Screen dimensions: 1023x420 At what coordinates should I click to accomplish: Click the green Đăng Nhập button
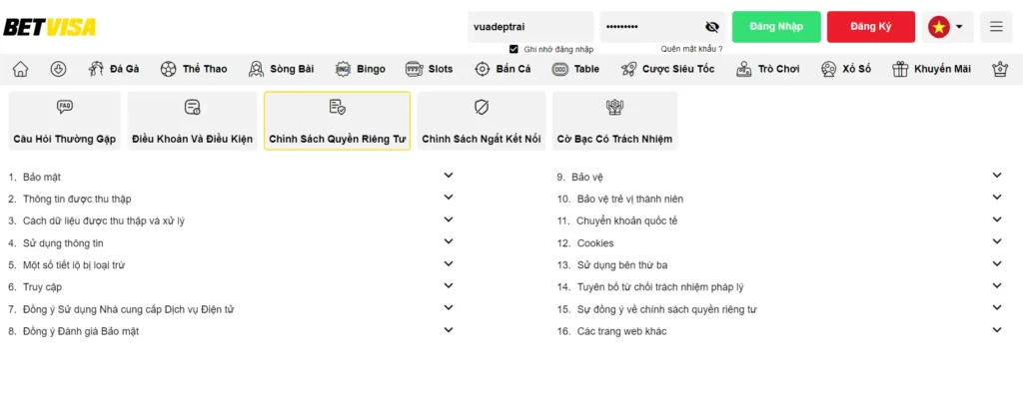pos(776,27)
